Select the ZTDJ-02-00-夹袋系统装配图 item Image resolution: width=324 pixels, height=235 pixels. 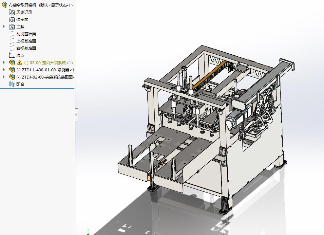pyautogui.click(x=45, y=77)
